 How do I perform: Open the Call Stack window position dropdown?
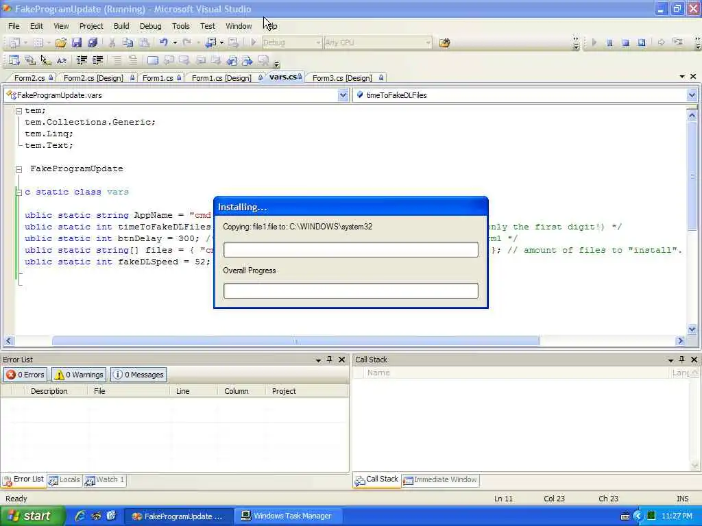point(670,360)
